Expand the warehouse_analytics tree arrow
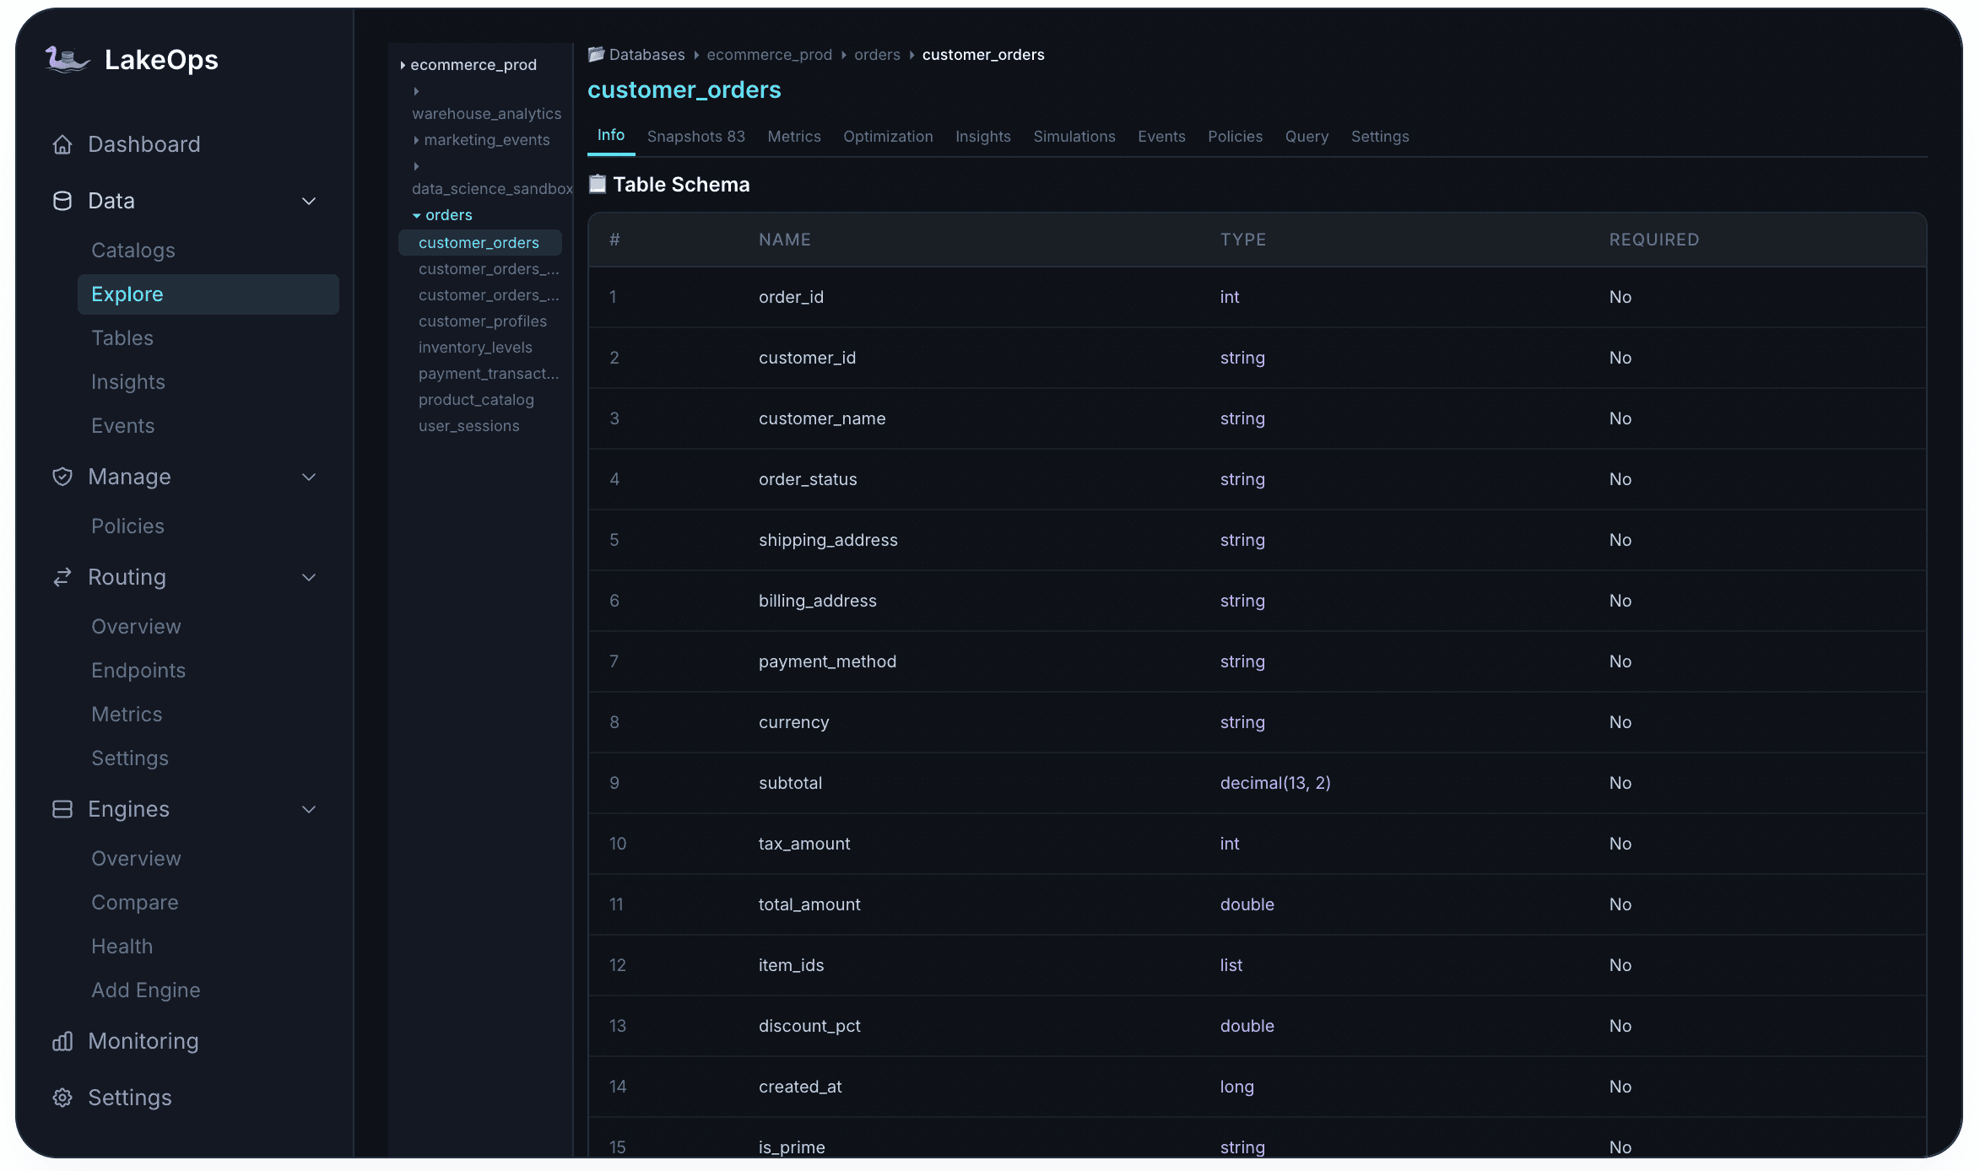 pos(416,91)
